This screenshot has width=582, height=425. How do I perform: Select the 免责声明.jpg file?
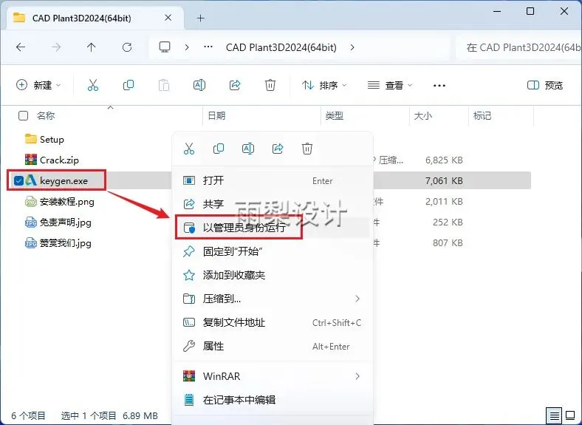65,222
